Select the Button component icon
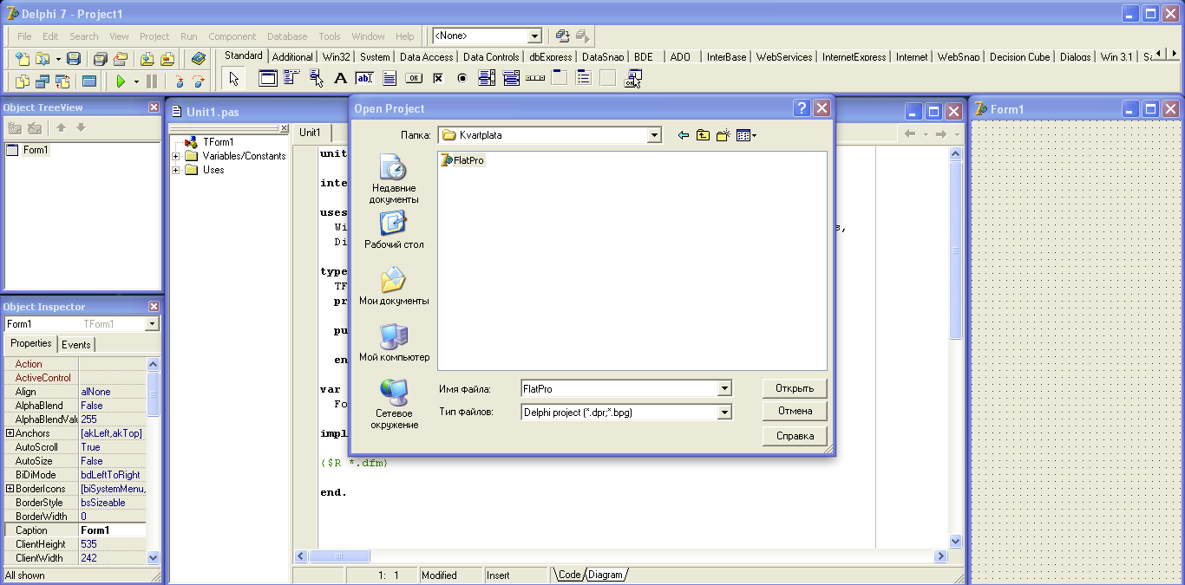 tap(414, 79)
